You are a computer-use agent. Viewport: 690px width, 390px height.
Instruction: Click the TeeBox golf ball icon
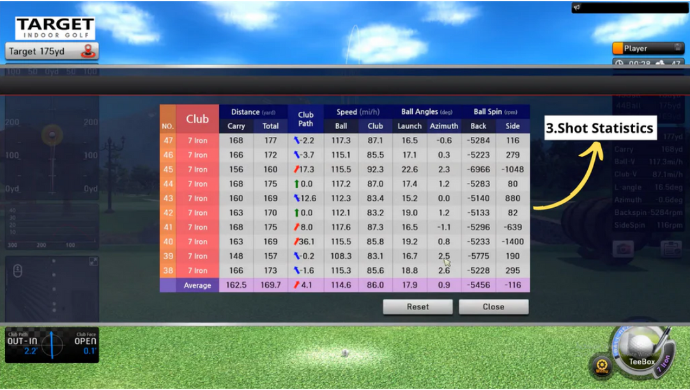[641, 347]
